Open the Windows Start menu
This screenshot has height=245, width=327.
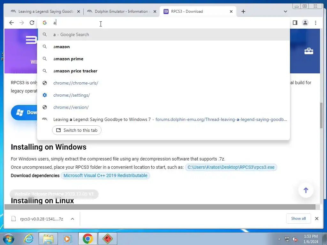8,239
